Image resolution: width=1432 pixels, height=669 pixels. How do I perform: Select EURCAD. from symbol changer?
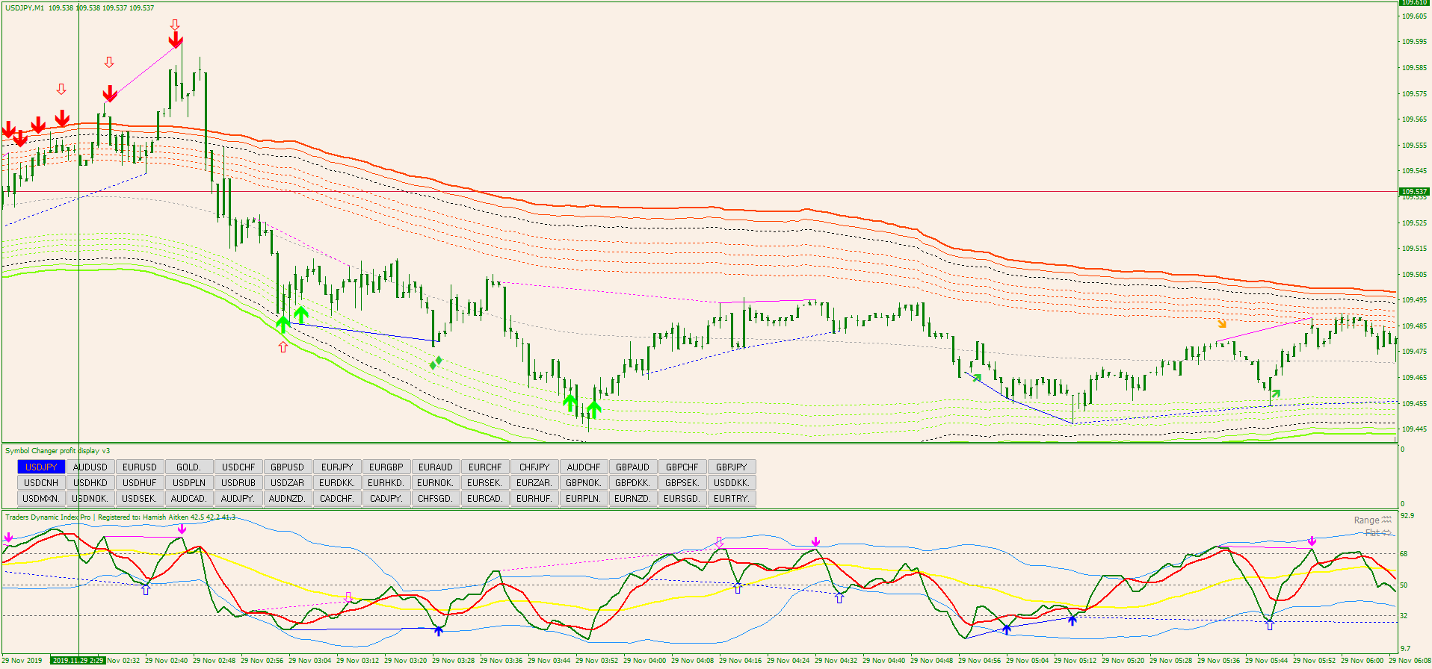coord(485,498)
